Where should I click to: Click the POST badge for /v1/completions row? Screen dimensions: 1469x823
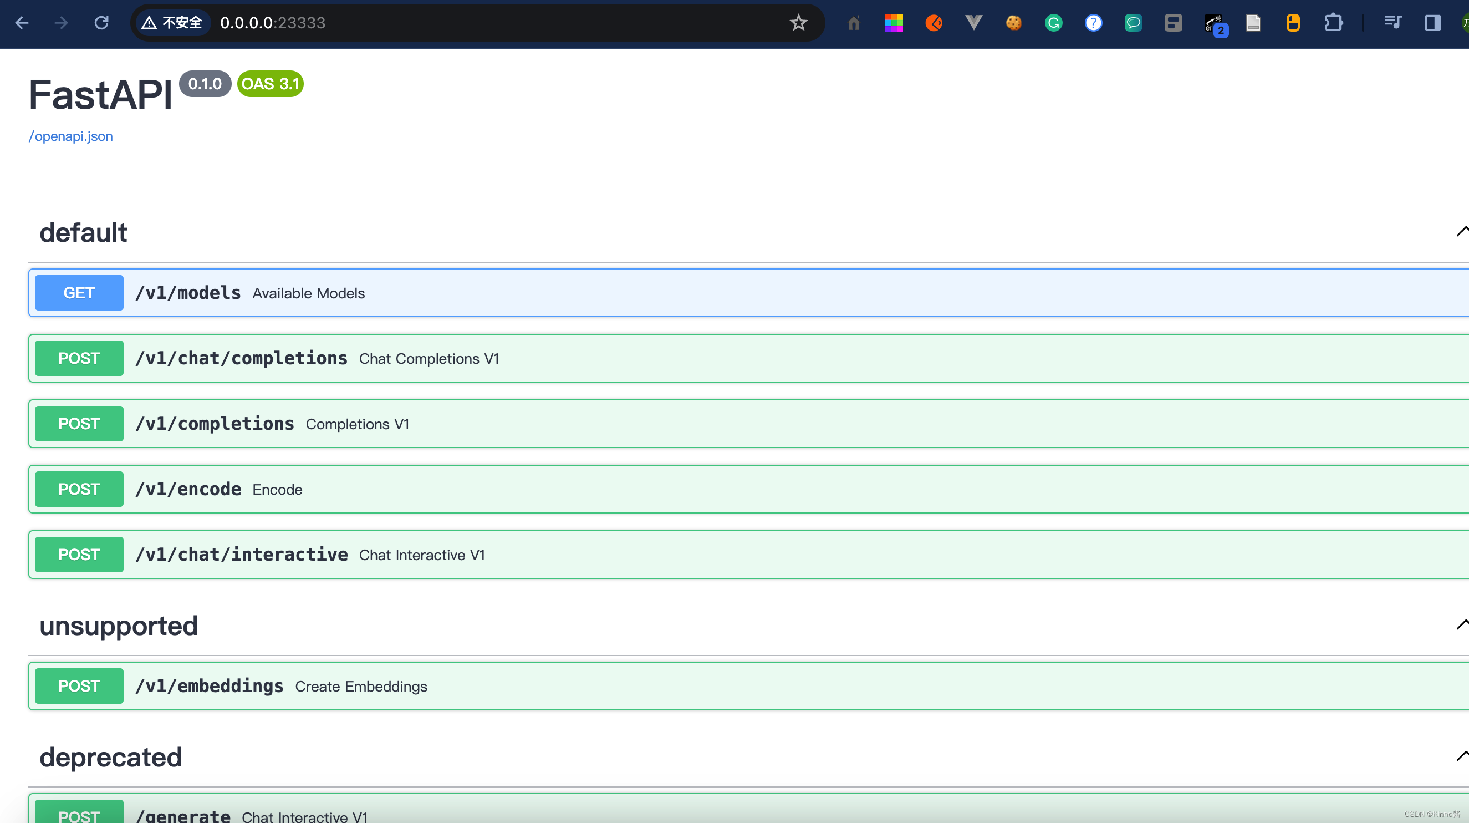(79, 424)
